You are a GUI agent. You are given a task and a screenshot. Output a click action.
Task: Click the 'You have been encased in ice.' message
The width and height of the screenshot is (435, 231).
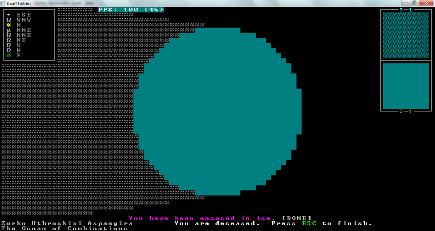(202, 218)
